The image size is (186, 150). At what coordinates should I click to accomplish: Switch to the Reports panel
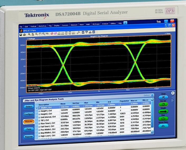[29, 137]
